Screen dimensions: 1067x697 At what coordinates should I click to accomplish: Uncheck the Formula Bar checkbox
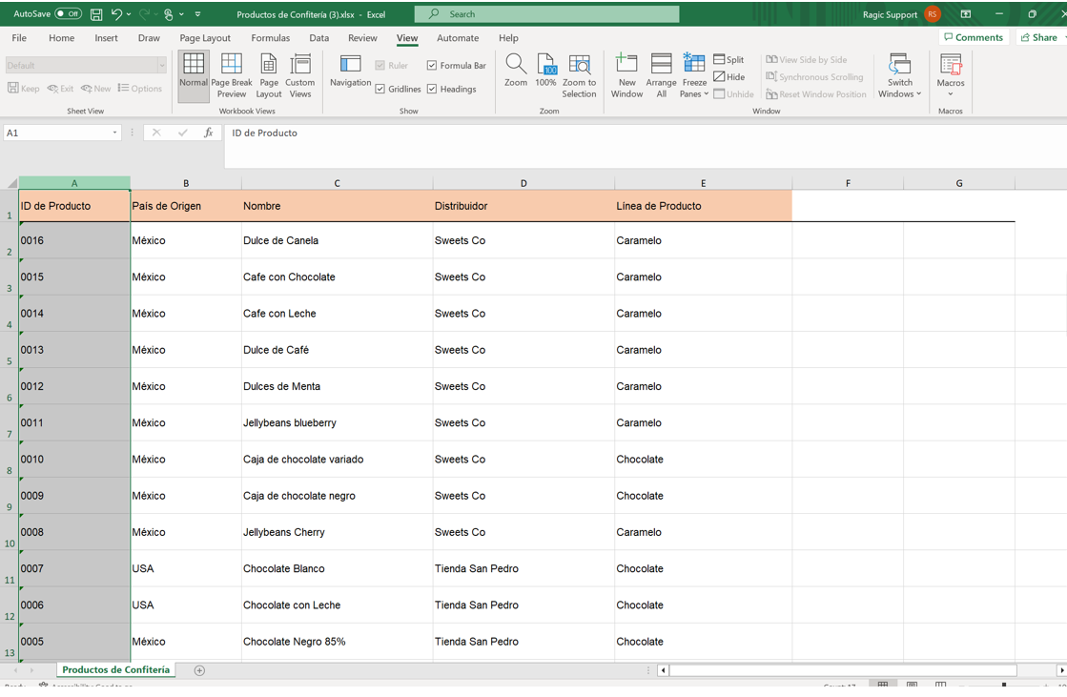(x=432, y=66)
